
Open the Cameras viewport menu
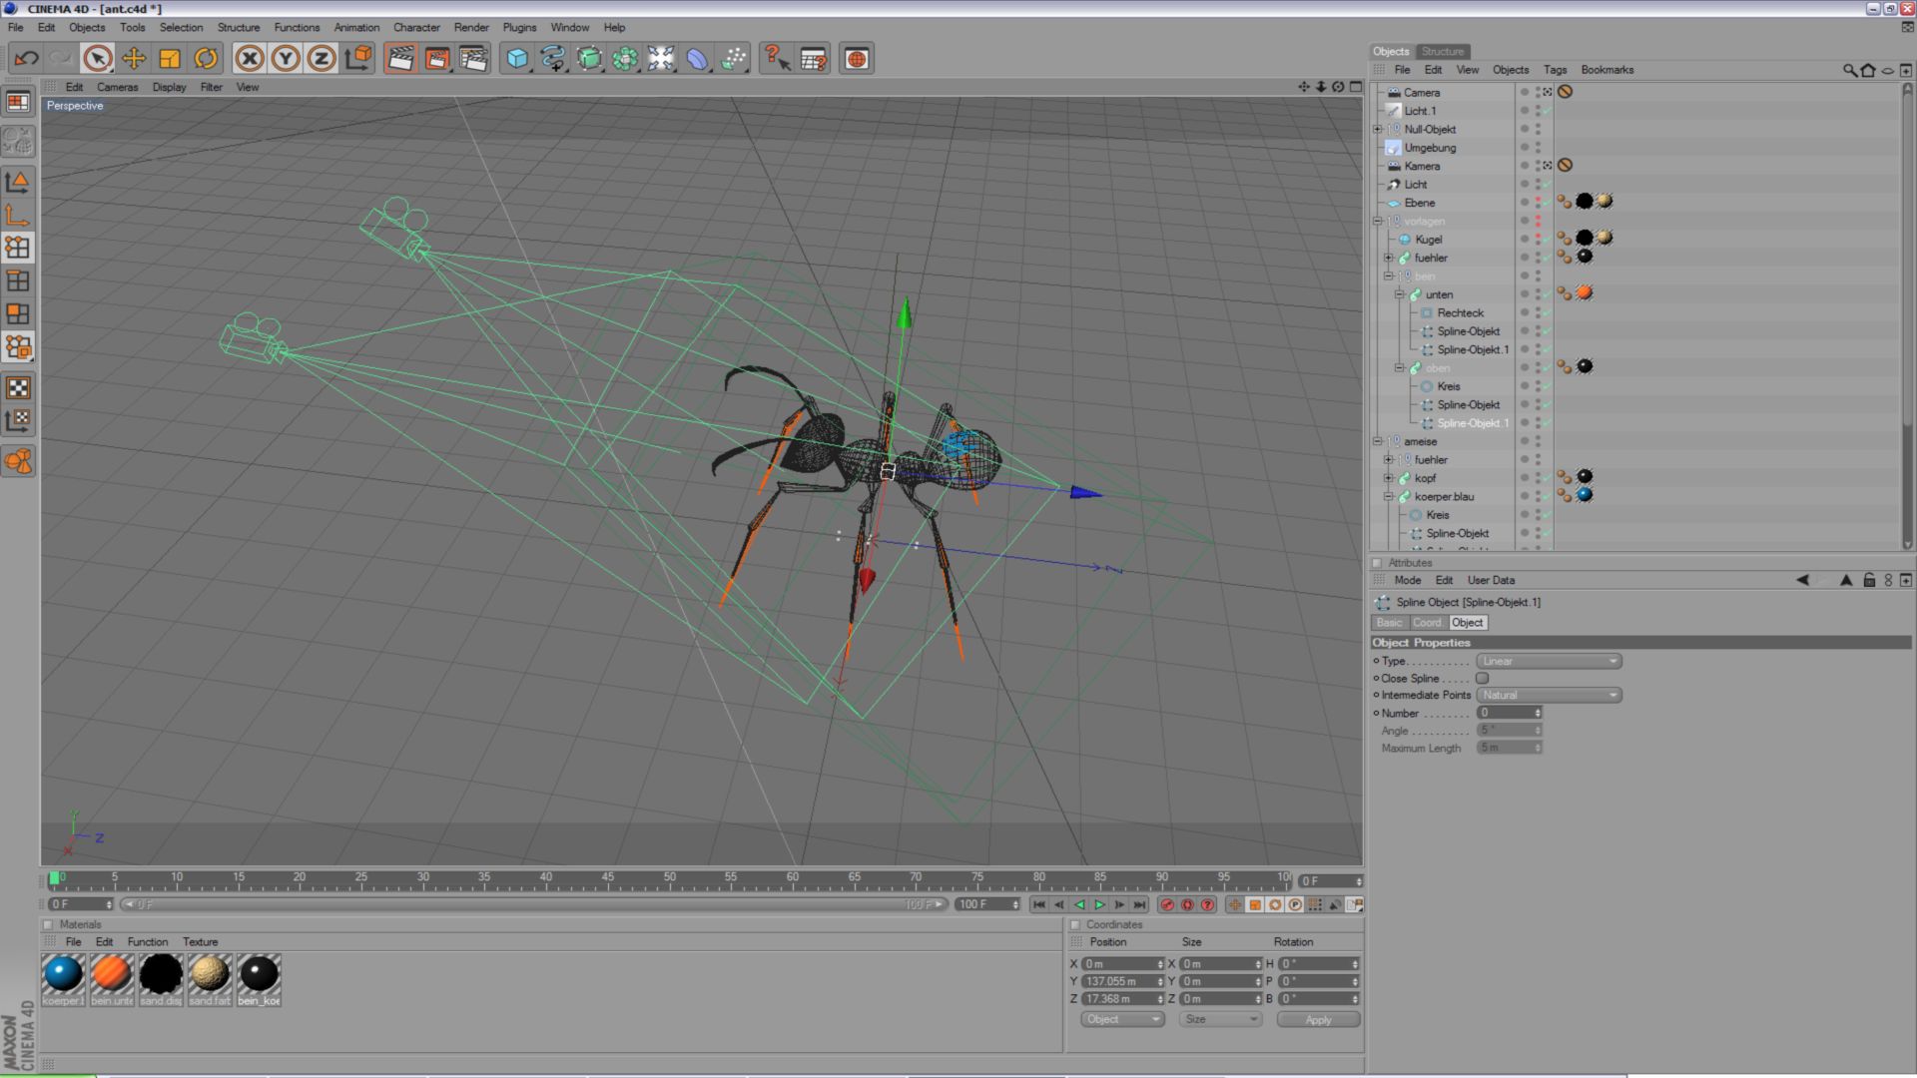pos(117,88)
